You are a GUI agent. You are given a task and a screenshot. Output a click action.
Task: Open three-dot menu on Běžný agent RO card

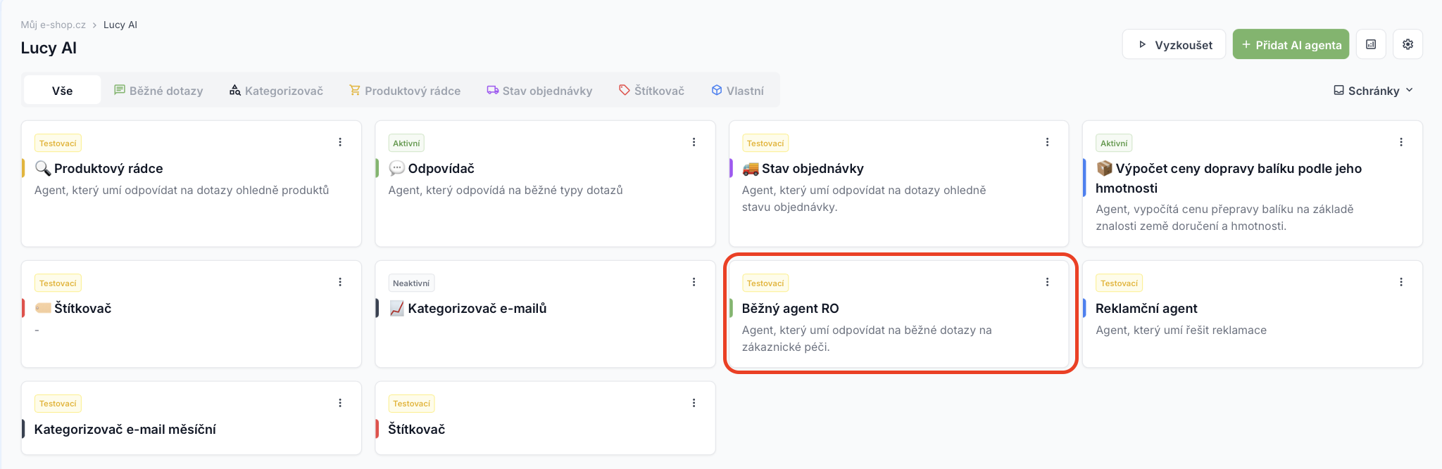[1047, 282]
